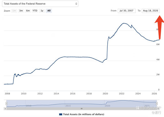Click the navigator scrollbar thumb grip
Screen dimensions: 164x117
pyautogui.click(x=82, y=109)
